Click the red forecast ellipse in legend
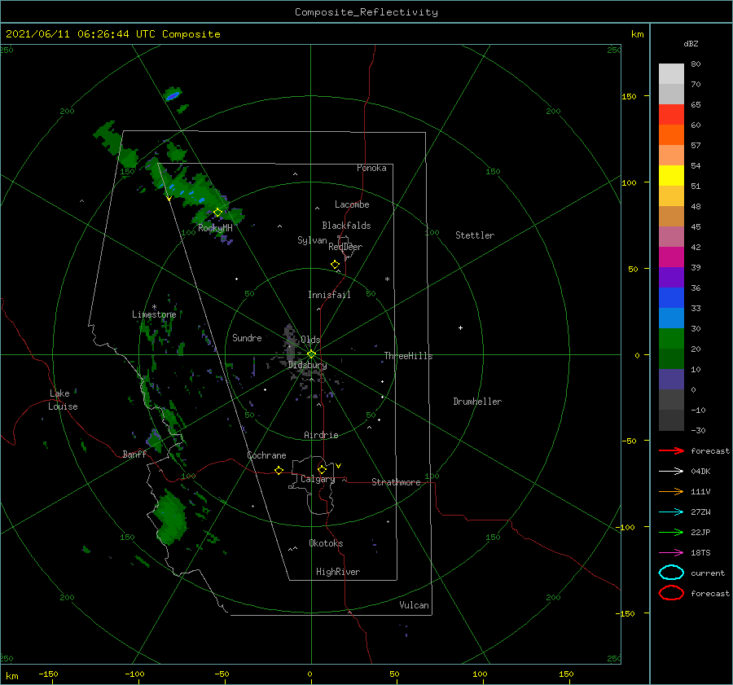The height and width of the screenshot is (685, 733). 671,593
